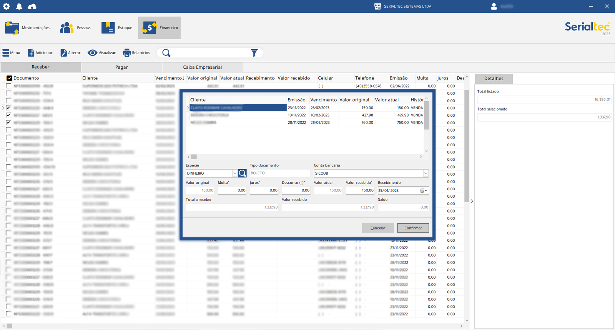Open the Estoque module
Image resolution: width=615 pixels, height=330 pixels.
click(117, 28)
